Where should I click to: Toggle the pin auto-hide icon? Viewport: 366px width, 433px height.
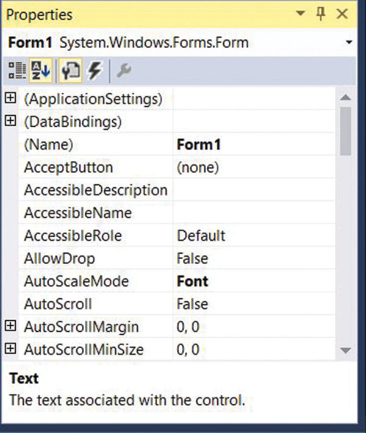pyautogui.click(x=321, y=14)
